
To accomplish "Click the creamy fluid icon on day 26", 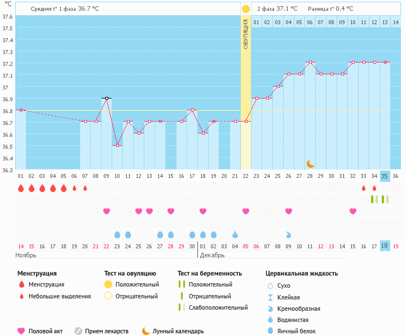I will pos(289,234).
